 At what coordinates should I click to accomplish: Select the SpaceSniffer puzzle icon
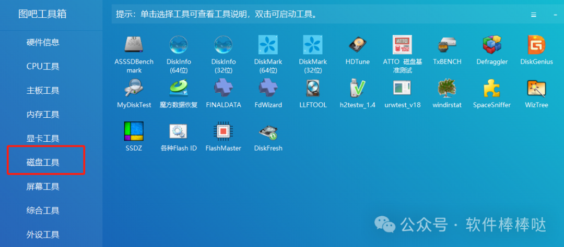(492, 88)
